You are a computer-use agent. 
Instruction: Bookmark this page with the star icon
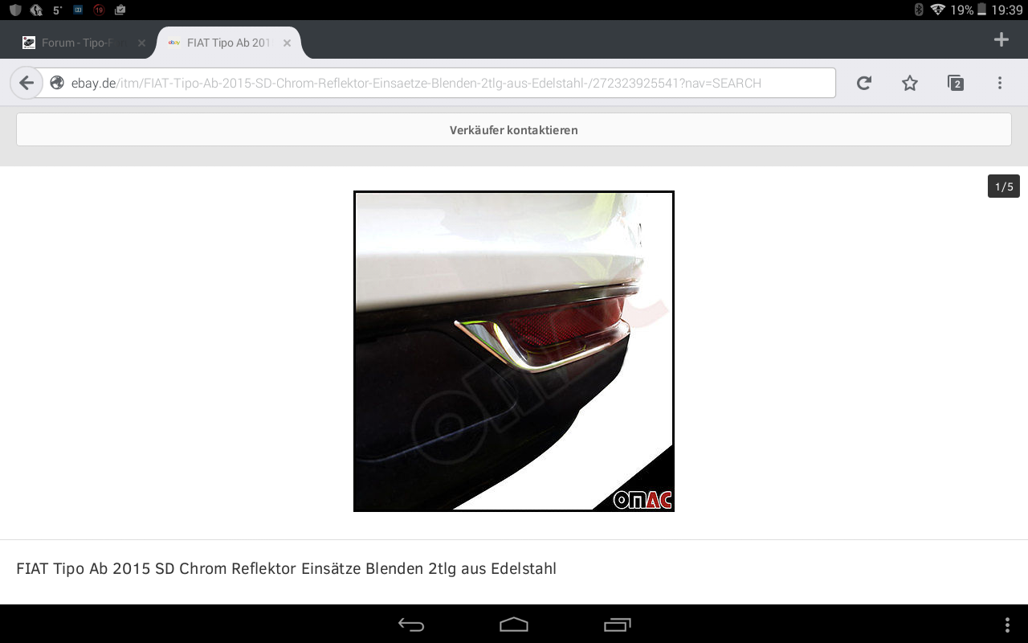tap(909, 83)
